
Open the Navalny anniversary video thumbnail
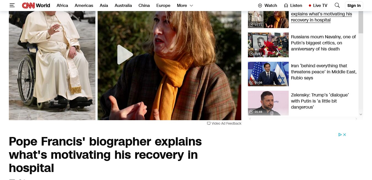pos(268,45)
